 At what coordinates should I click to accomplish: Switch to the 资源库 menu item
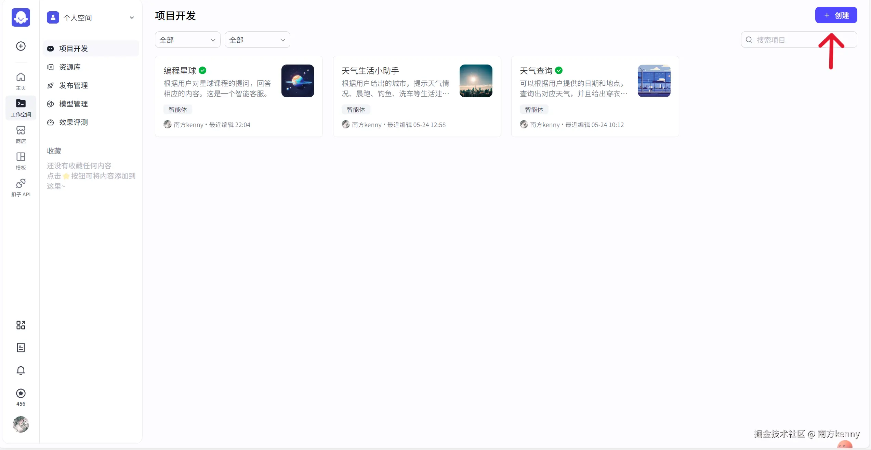[x=70, y=67]
